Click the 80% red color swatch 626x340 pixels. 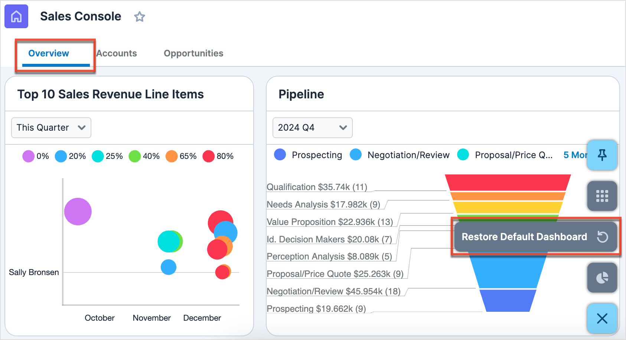[x=208, y=156]
